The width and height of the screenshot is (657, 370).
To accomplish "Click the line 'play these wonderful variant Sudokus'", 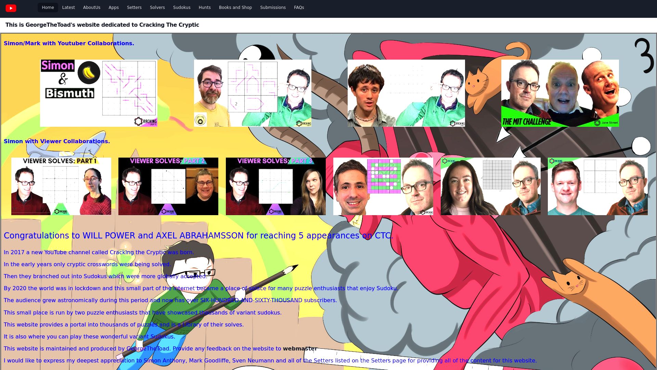I will 89,336.
